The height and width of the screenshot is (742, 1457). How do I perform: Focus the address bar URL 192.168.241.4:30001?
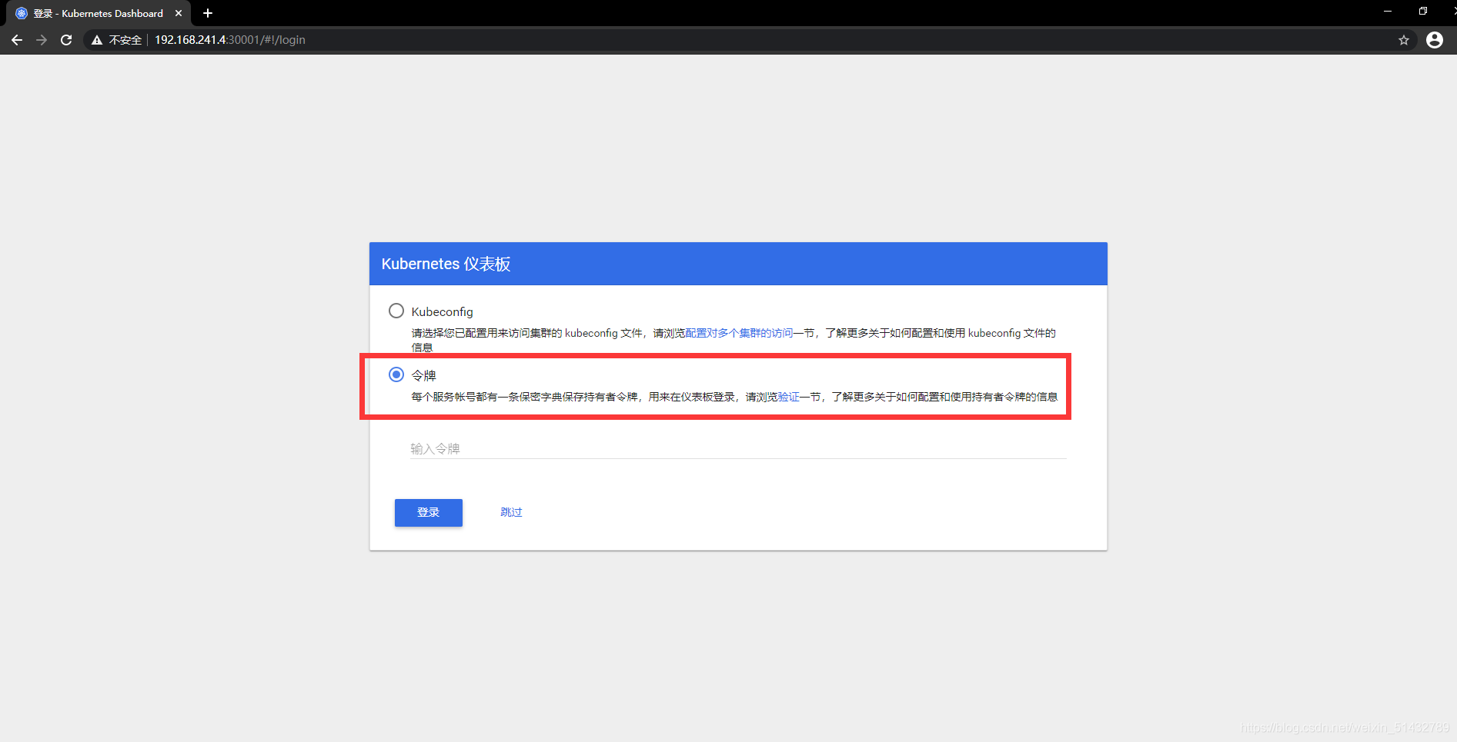point(230,40)
